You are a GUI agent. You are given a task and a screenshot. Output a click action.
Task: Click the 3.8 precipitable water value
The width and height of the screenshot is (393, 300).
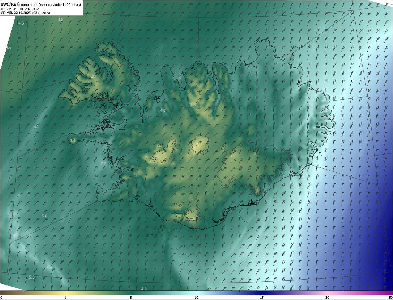(60, 19)
